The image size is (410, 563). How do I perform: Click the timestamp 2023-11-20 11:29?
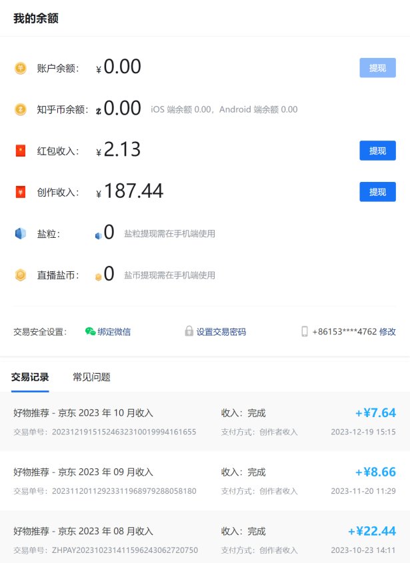tap(363, 491)
